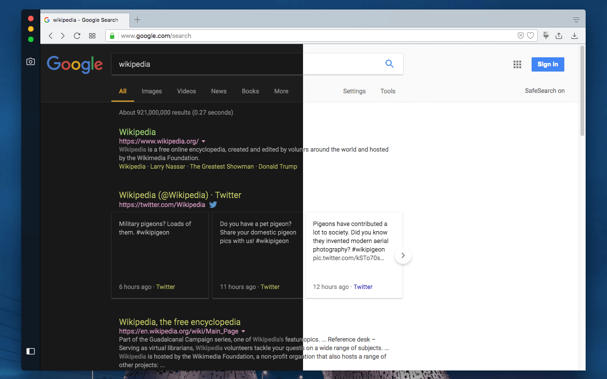The width and height of the screenshot is (607, 379).
Task: Go back to the previous page
Action: (51, 36)
